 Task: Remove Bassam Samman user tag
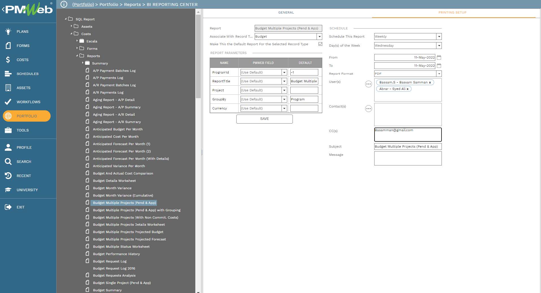430,83
